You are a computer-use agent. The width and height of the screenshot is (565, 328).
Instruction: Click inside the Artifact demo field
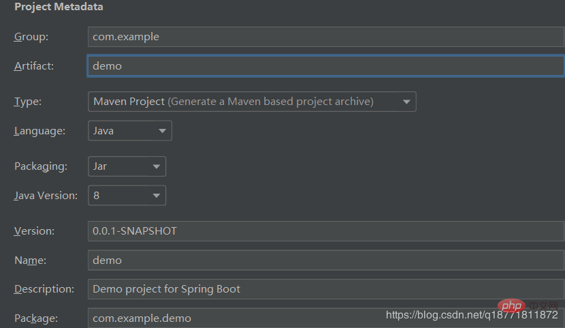click(326, 65)
